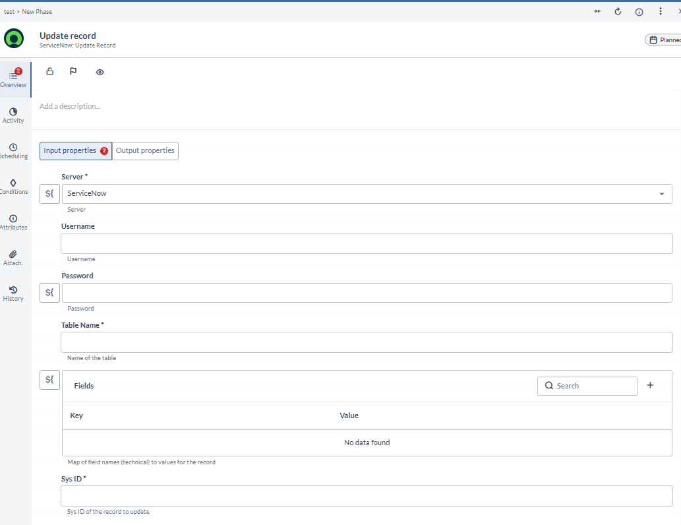Screen dimensions: 681x525
Task: Open the info icon in the top bar
Action: pyautogui.click(x=639, y=11)
